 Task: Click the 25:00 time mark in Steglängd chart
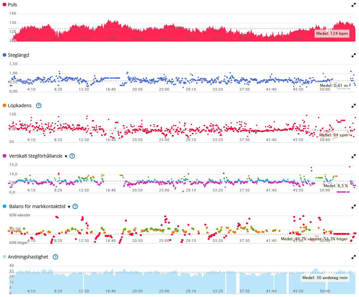[164, 89]
